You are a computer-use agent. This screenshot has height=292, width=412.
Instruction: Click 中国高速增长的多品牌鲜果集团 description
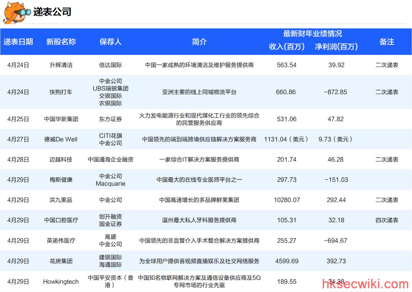(199, 200)
